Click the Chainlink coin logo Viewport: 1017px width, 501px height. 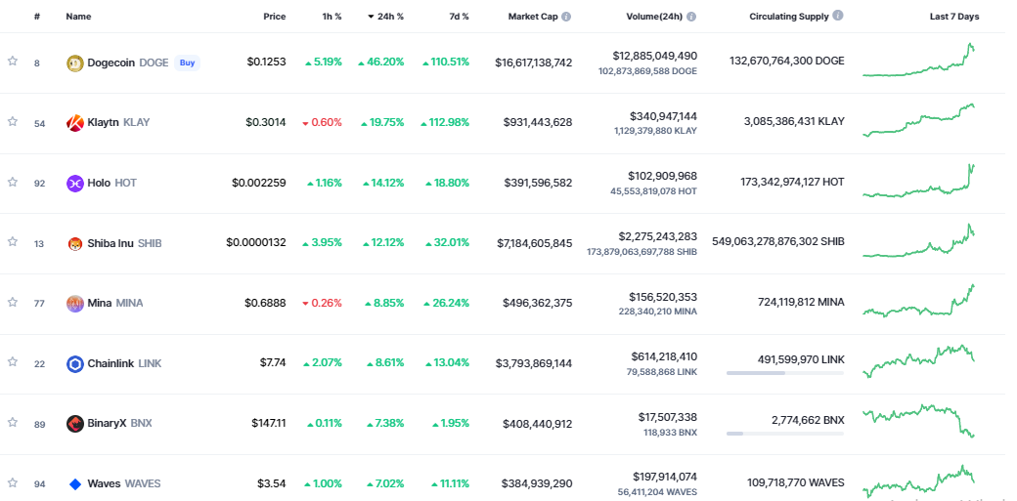[75, 363]
